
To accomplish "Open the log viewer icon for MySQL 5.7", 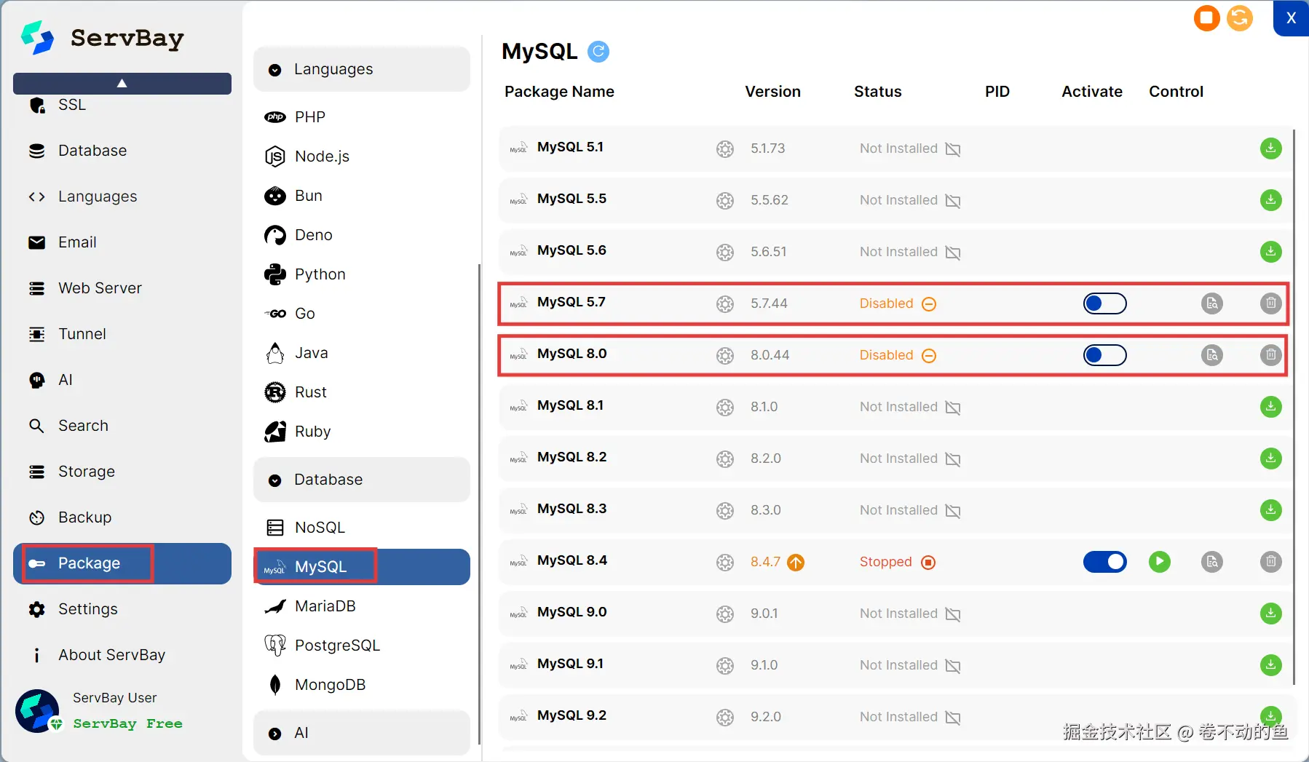I will click(x=1211, y=303).
